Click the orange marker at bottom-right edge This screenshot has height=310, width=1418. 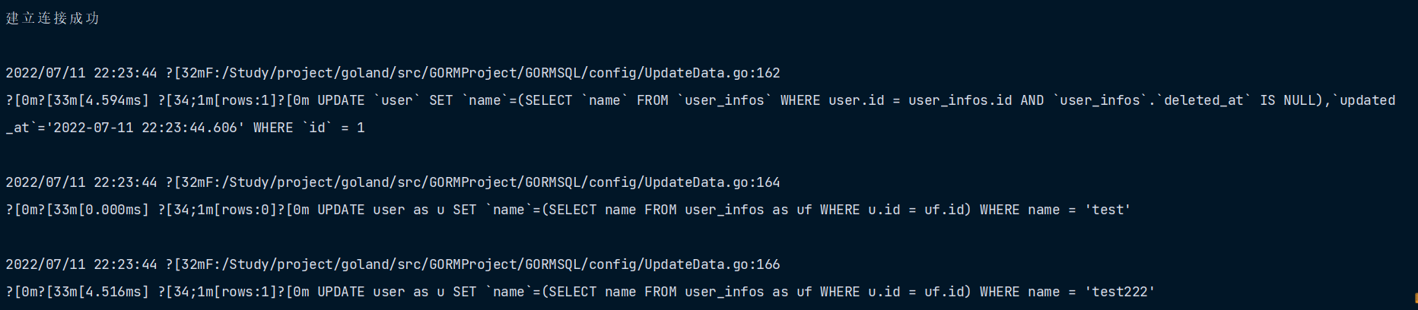(1415, 298)
